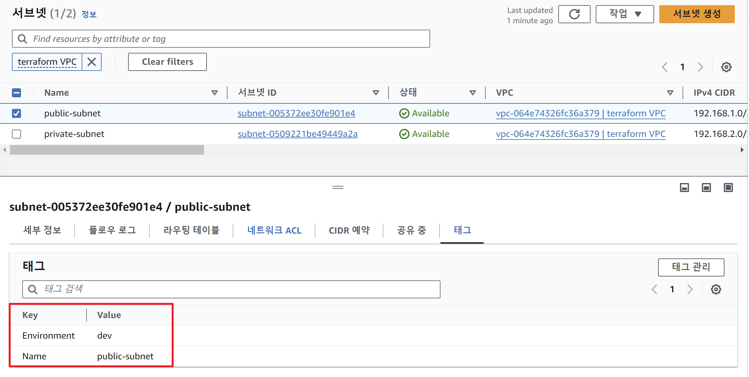Image resolution: width=749 pixels, height=377 pixels.
Task: Maximize details panel to full size icon
Action: [x=728, y=188]
